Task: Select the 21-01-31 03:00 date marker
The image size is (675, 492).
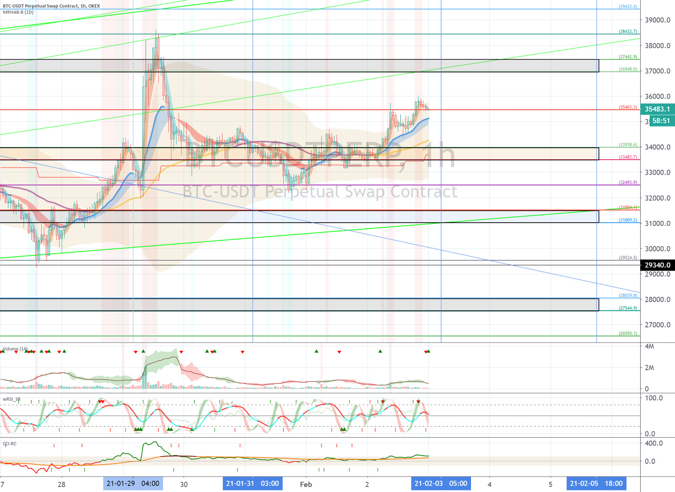Action: (253, 484)
